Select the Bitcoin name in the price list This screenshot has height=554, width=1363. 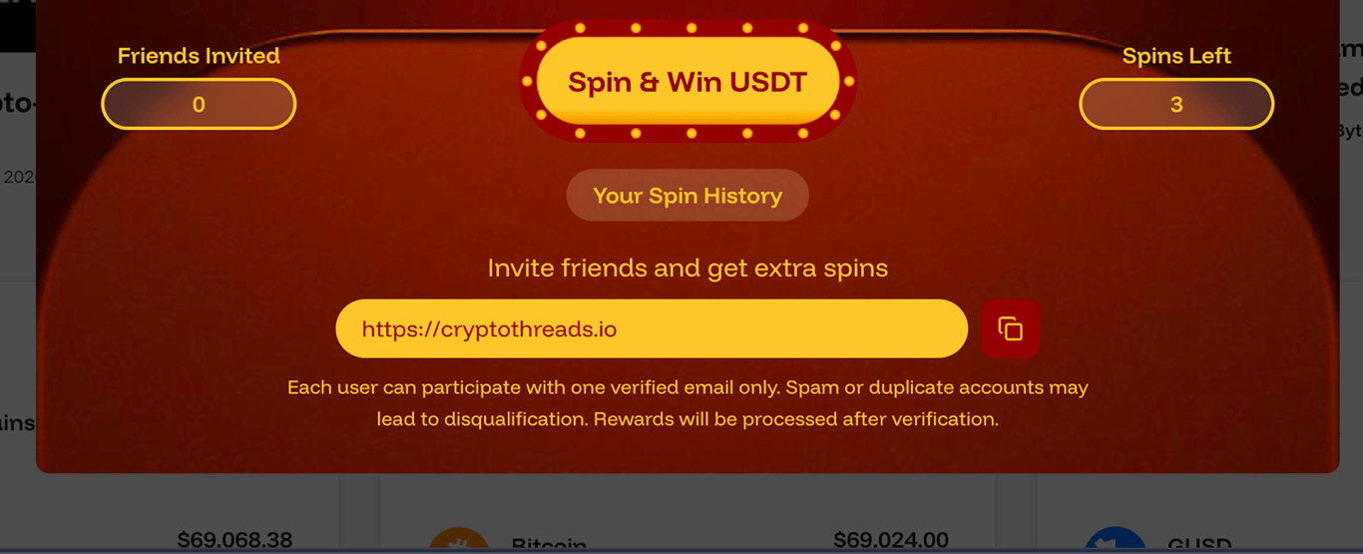pos(548,545)
